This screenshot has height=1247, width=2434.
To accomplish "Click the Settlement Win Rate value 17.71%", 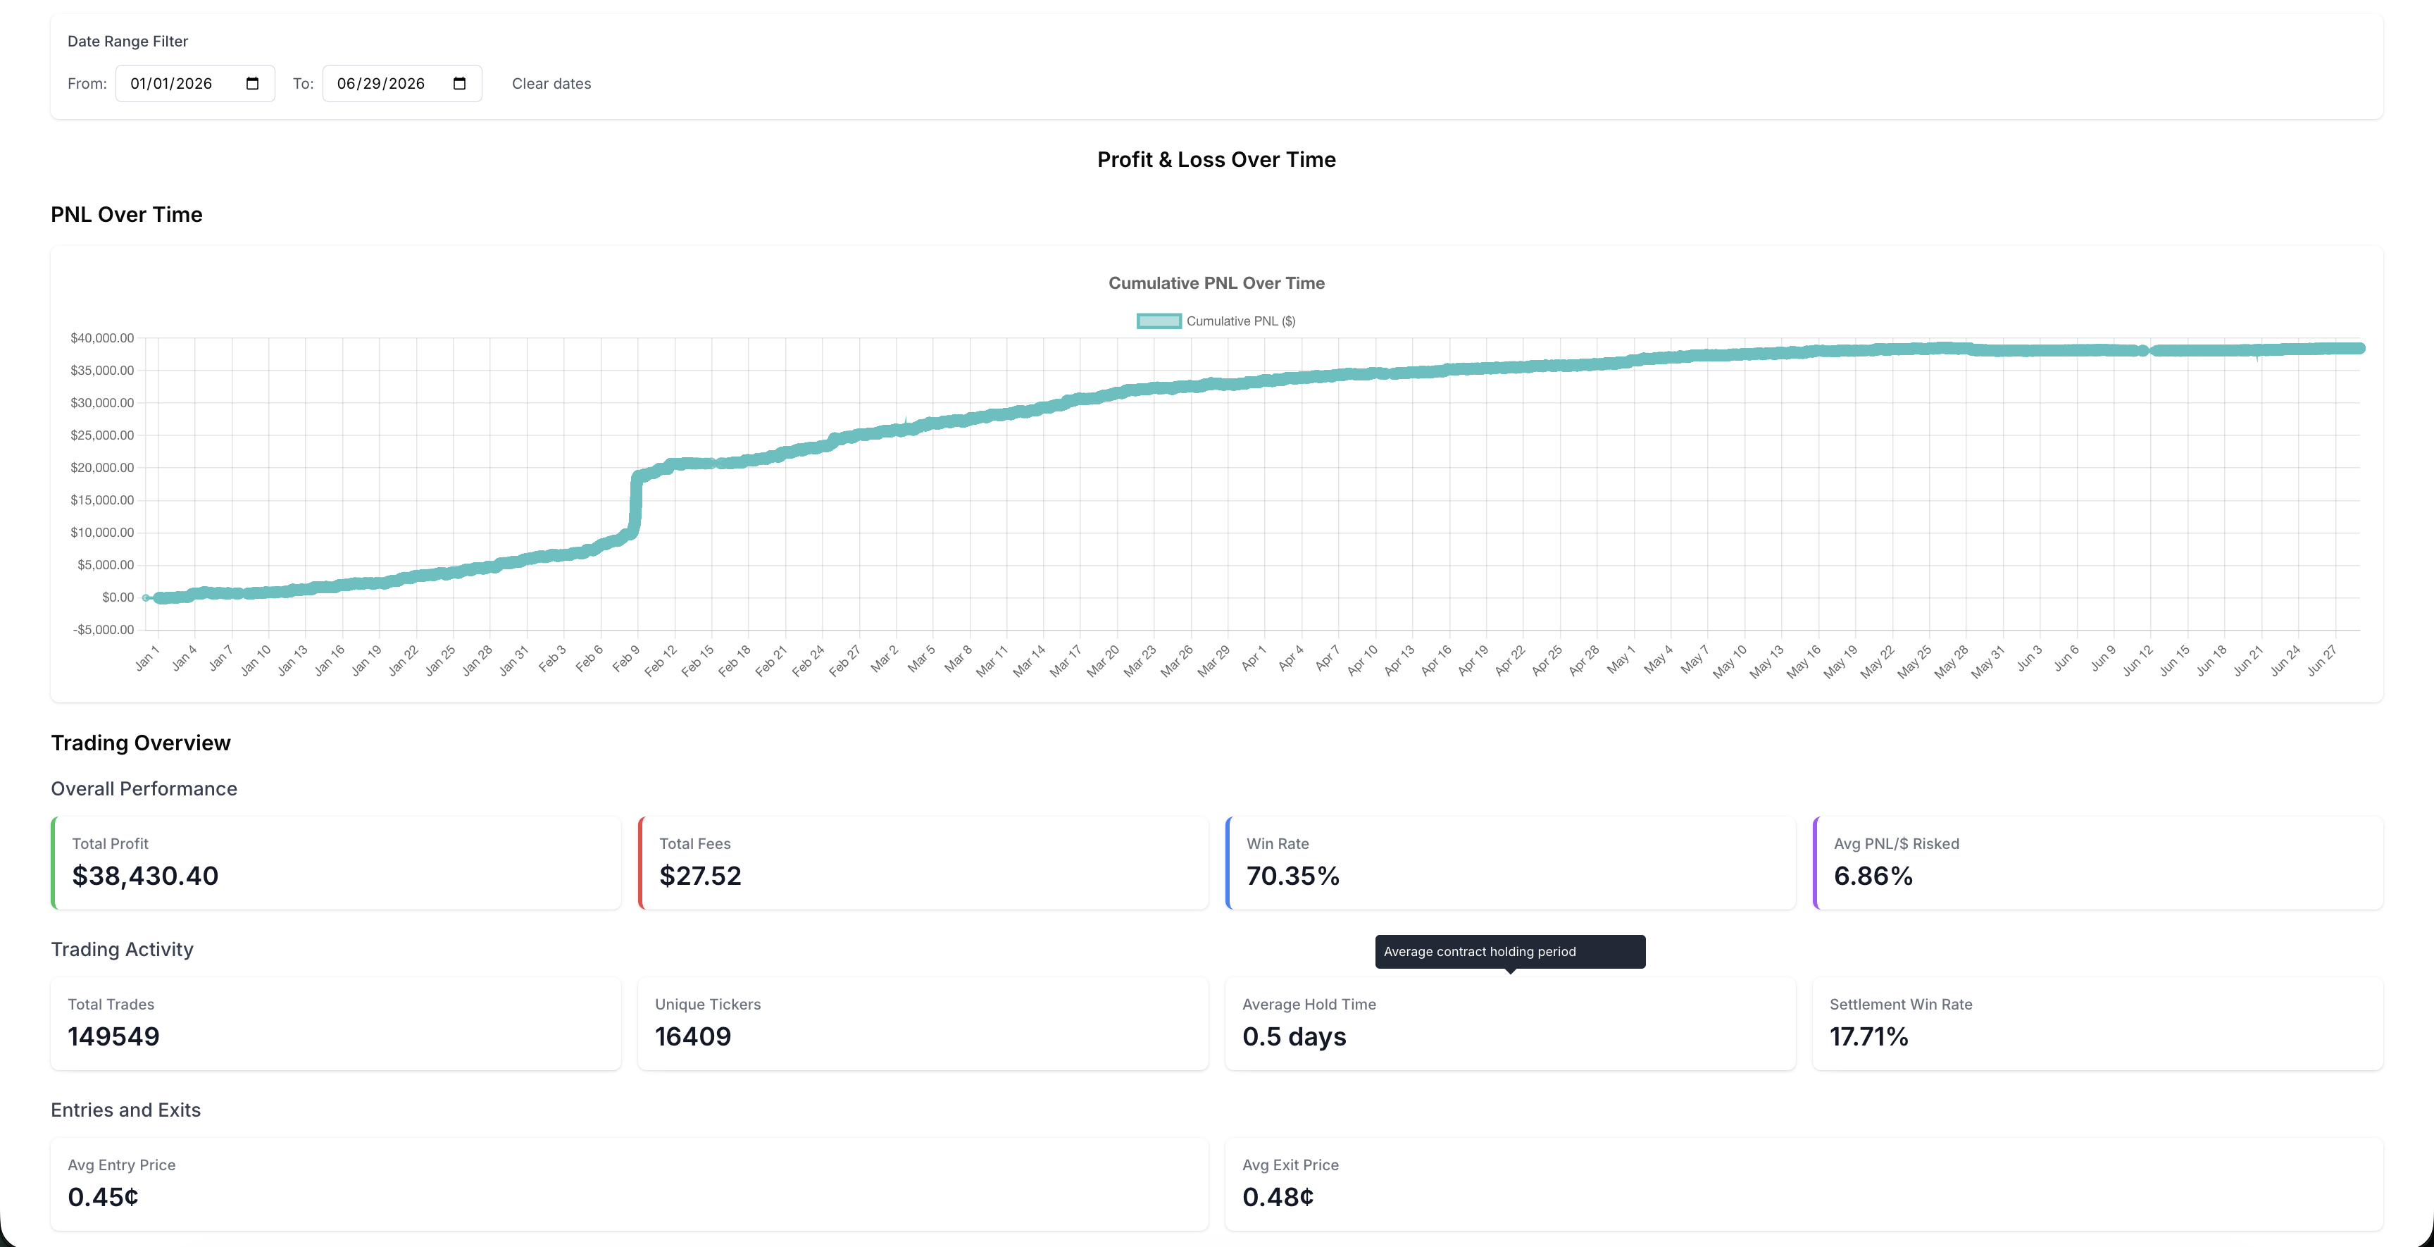I will 1868,1036.
